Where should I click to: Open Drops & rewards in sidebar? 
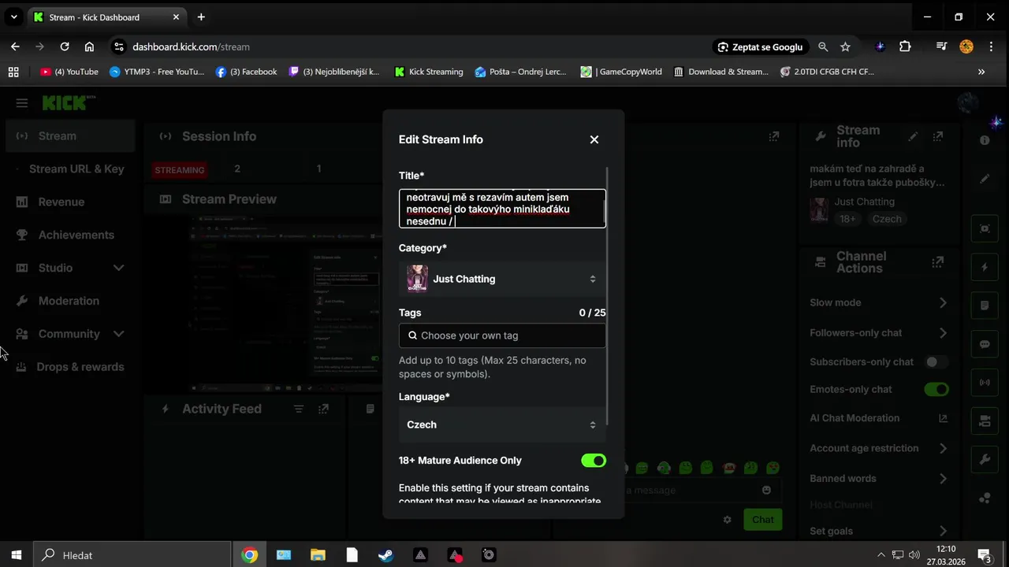coord(80,367)
